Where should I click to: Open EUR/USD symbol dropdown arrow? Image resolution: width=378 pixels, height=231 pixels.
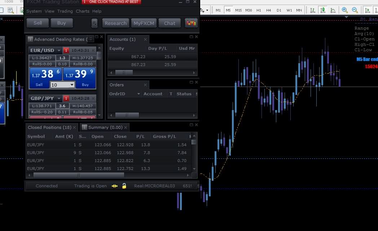tap(59, 51)
